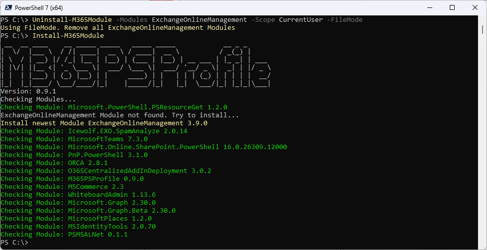Click the 'Version: 0.9.1' line
This screenshot has width=487, height=250.
[x=28, y=91]
